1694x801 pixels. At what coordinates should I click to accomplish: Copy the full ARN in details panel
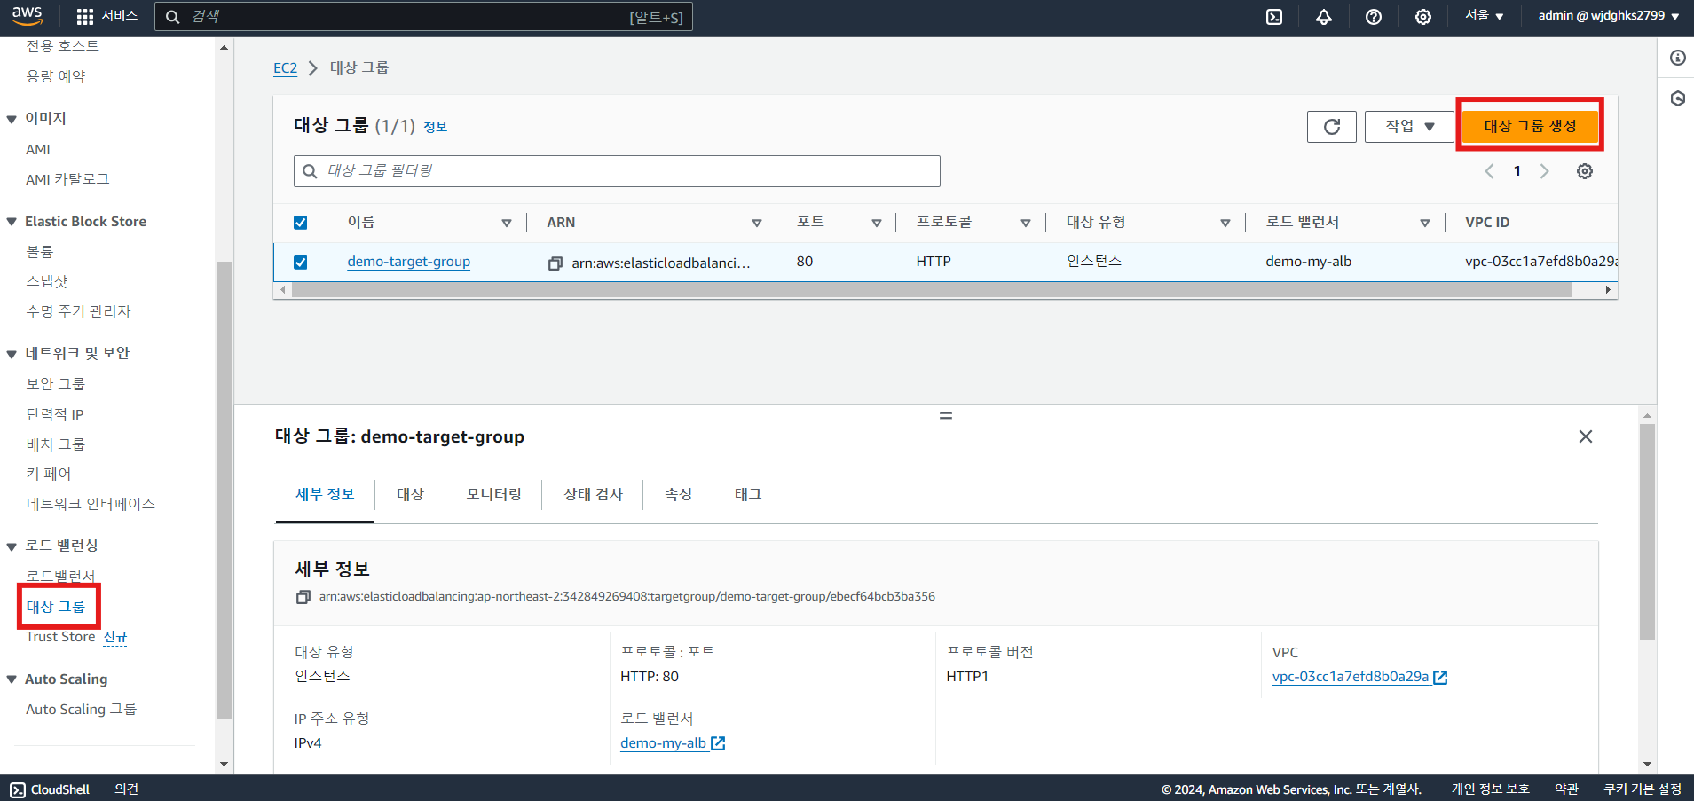tap(303, 597)
